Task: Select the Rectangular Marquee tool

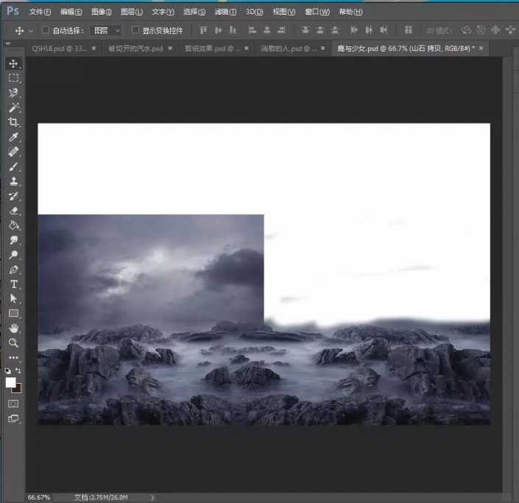Action: click(x=14, y=79)
